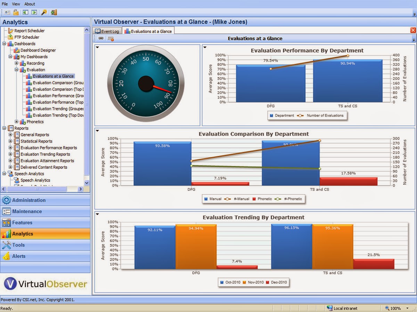The width and height of the screenshot is (417, 312).
Task: Click the open padlock toolbar icon
Action: [16, 12]
